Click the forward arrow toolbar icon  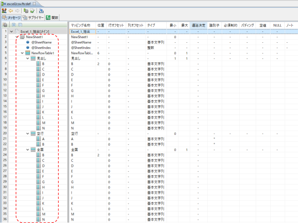pos(17,11)
